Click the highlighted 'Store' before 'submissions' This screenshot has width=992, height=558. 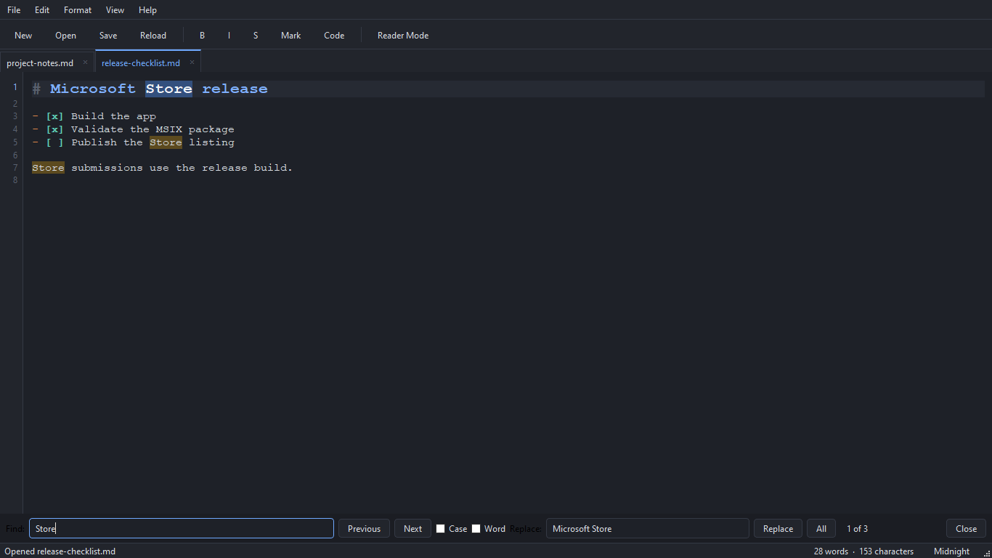click(x=48, y=168)
